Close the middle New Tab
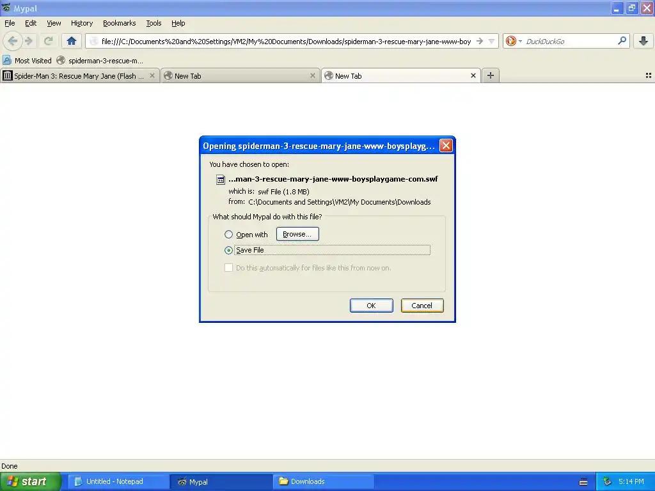655x491 pixels. (x=312, y=75)
